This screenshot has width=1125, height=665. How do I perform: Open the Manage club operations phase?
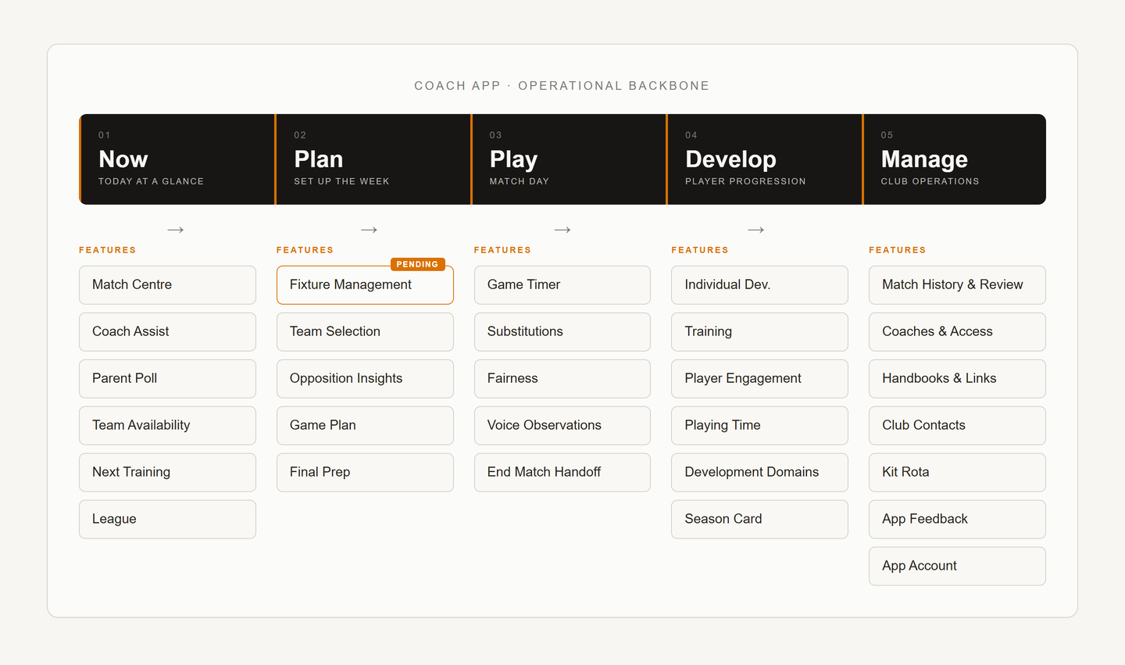(955, 159)
